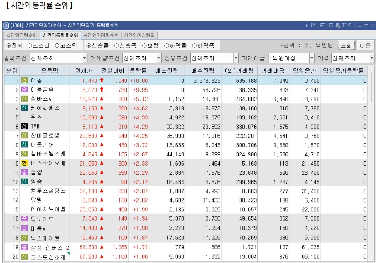
Task: Click the help (?) icon in titlebar
Action: tap(350, 26)
